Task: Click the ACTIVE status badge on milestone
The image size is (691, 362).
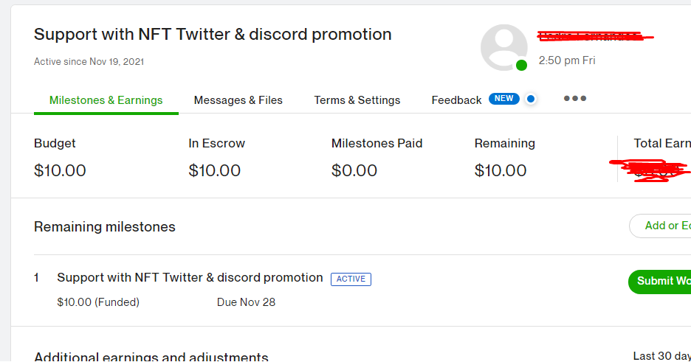Action: point(351,279)
